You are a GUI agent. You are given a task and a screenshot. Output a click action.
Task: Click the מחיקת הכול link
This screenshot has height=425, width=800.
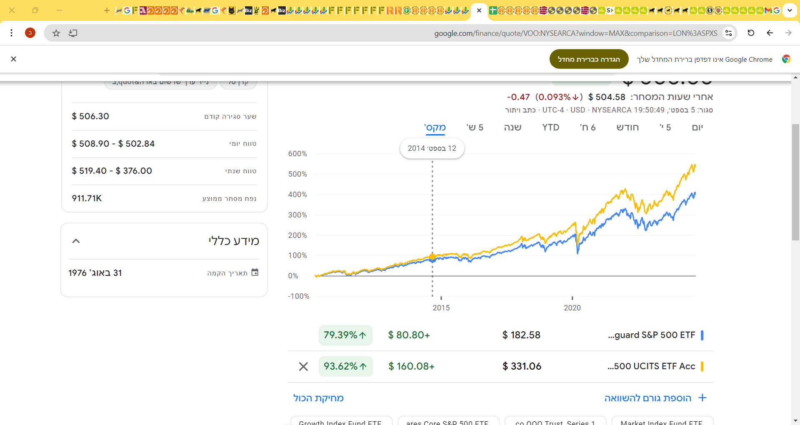tap(318, 398)
